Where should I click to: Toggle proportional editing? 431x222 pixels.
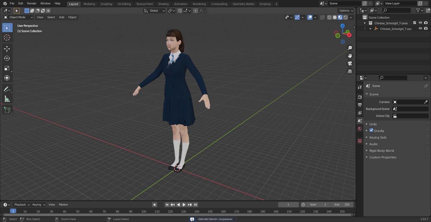(x=196, y=11)
